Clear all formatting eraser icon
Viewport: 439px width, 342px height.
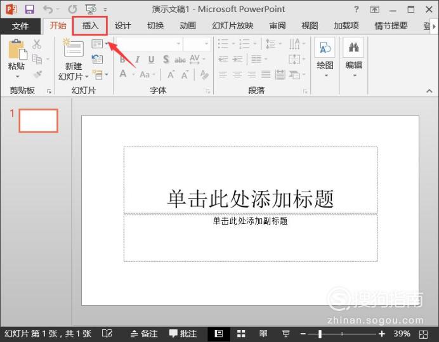coord(204,74)
